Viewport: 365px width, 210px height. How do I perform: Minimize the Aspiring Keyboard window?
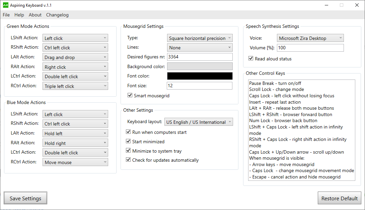[x=326, y=5]
